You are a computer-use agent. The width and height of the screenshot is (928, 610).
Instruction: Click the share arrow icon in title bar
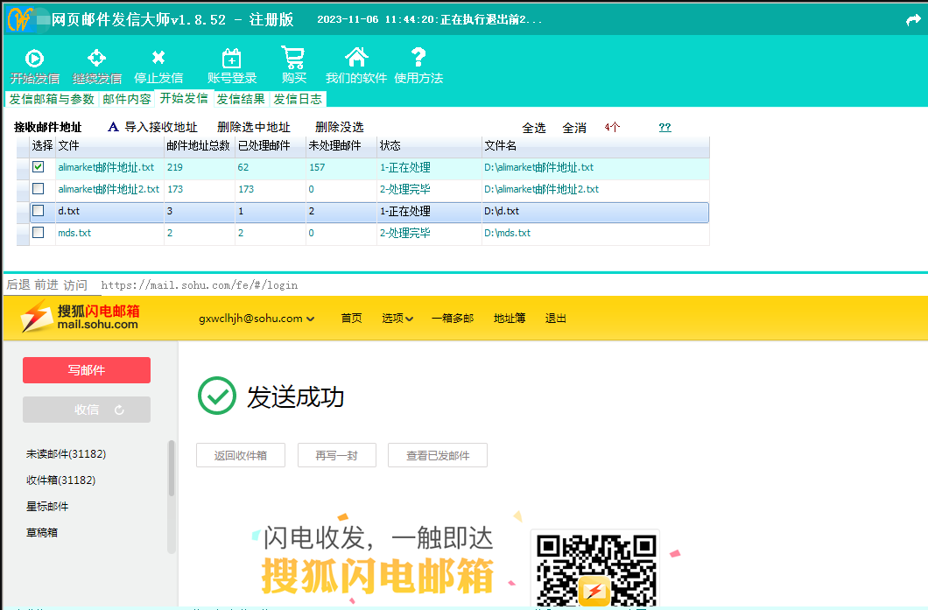tap(913, 20)
